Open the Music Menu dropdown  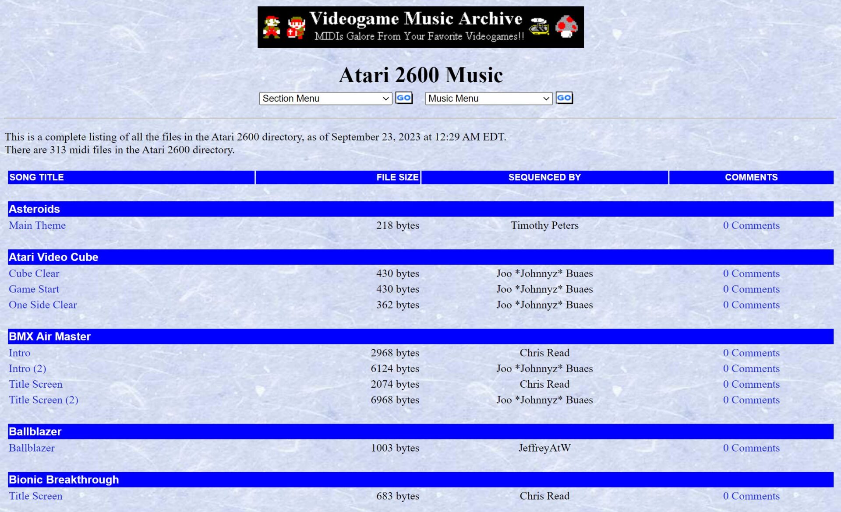pos(488,98)
